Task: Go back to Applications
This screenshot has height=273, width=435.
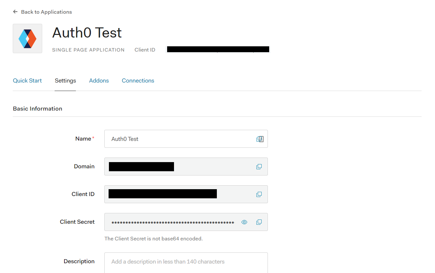Action: (46, 12)
